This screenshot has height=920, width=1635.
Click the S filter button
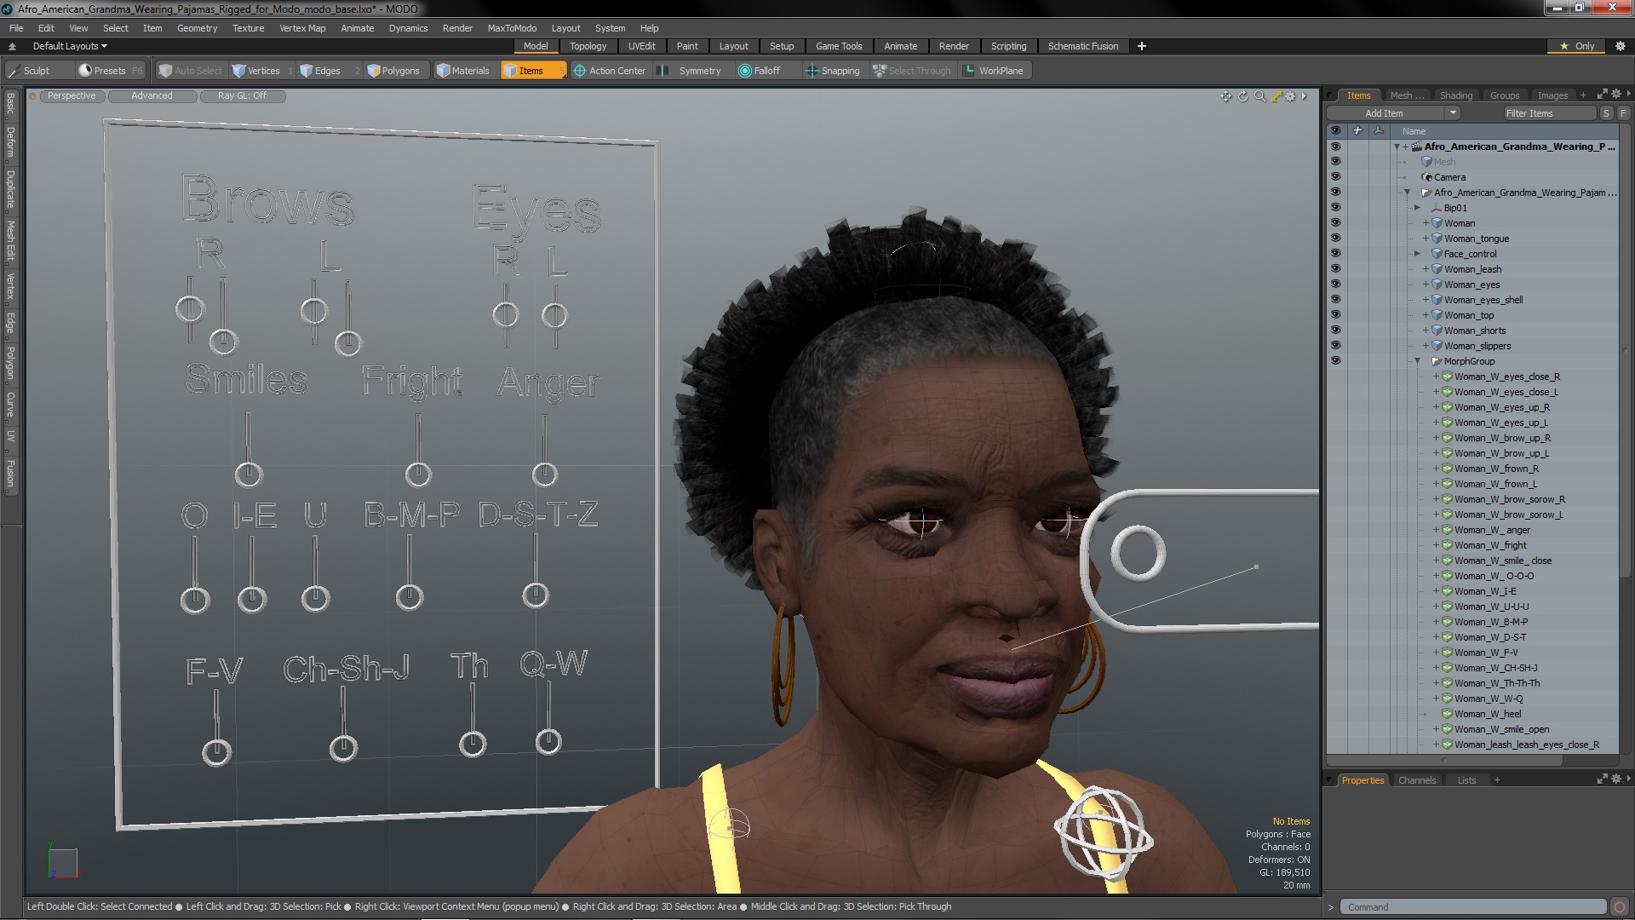1606,113
